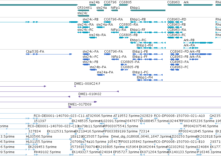Select transcript ste24c-RB
Image resolution: width=221 pixels, height=156 pixels.
(x=90, y=19)
